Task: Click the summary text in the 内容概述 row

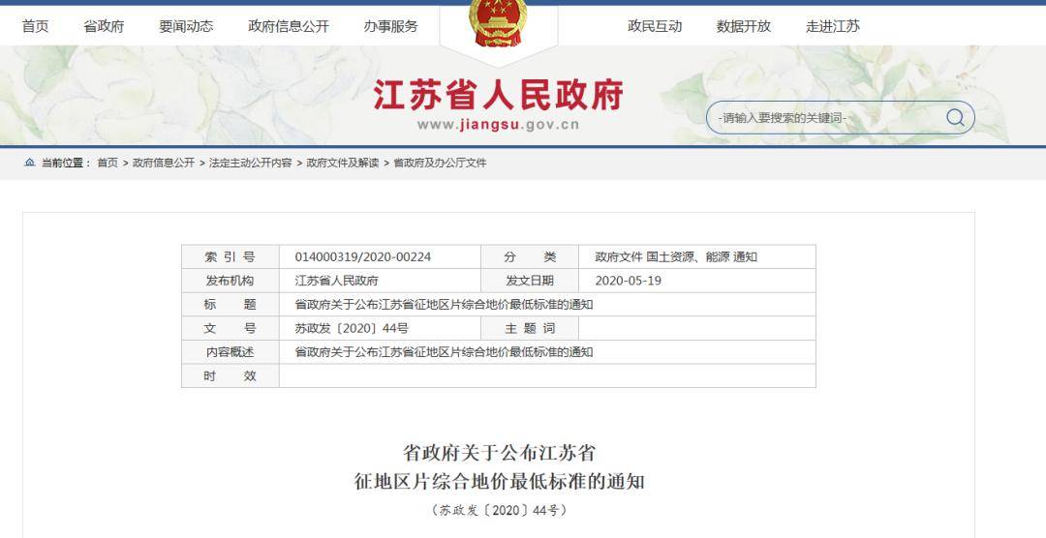Action: click(x=445, y=352)
